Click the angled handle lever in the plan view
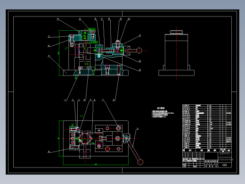The image size is (245, 184). [x=134, y=150]
